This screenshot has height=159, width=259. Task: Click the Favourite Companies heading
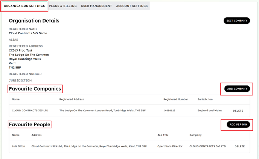click(35, 89)
